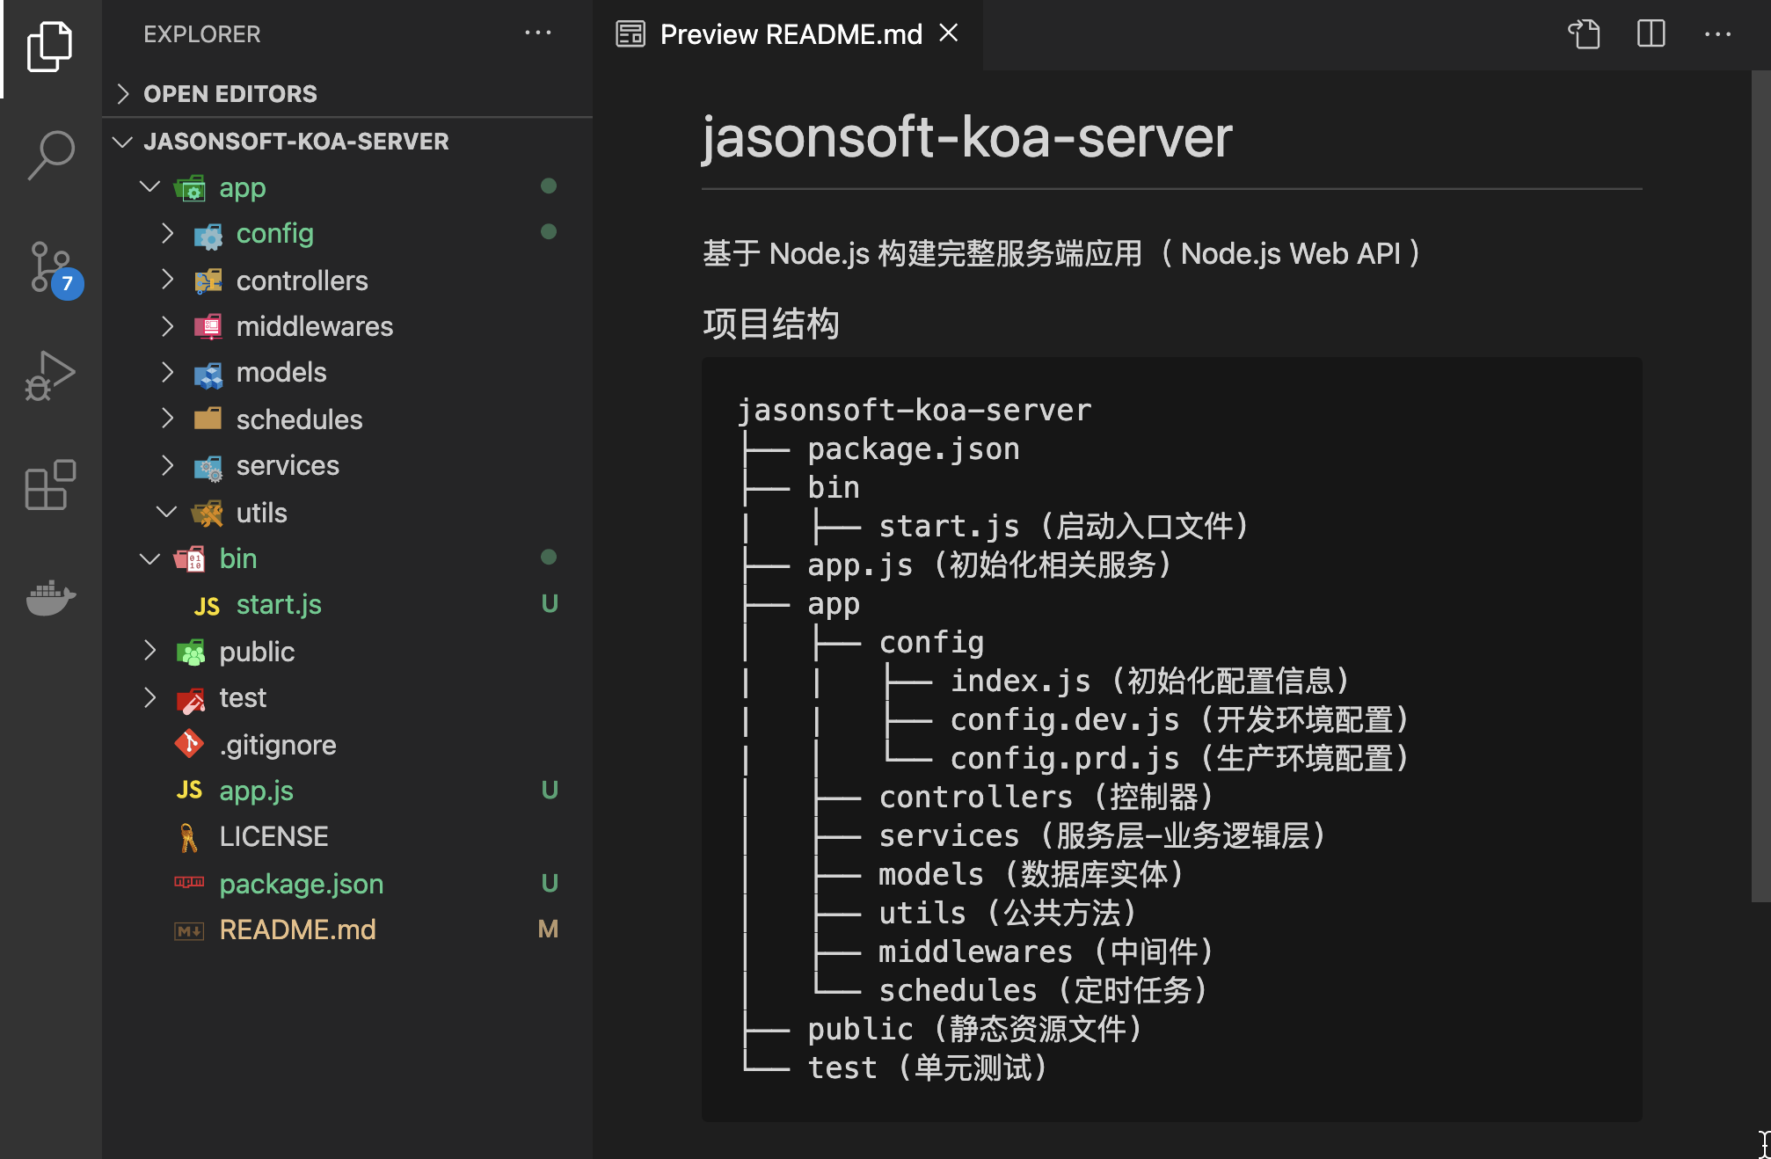The width and height of the screenshot is (1771, 1159).
Task: Open the Search view in activity bar
Action: pyautogui.click(x=51, y=155)
